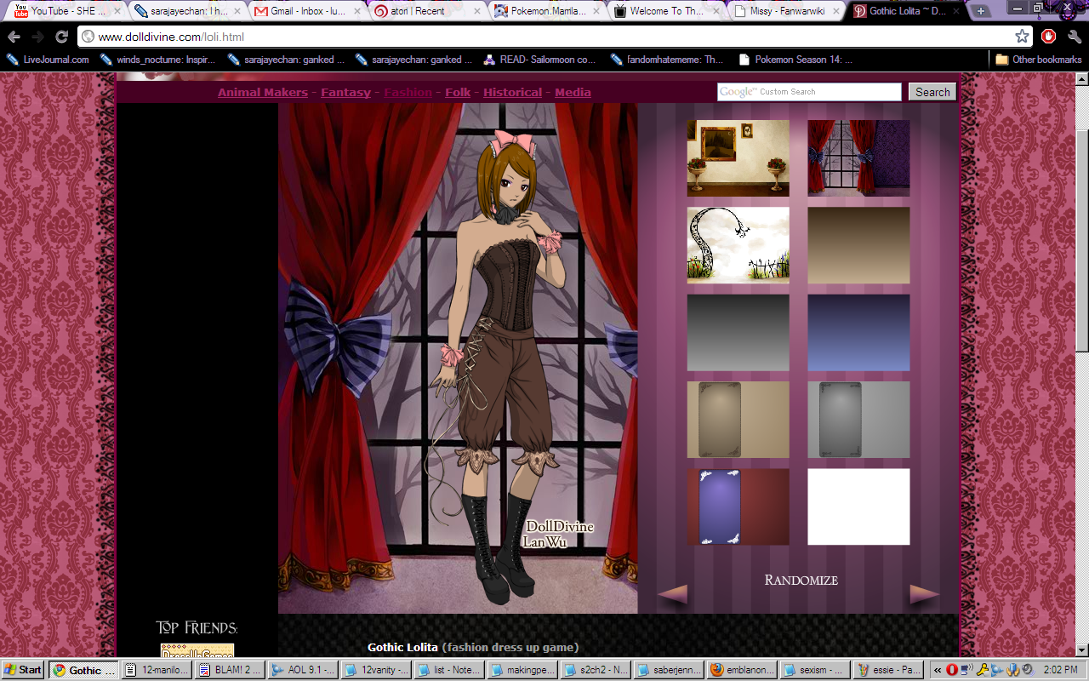Switch to the Missy - Fanwarwiki tab
This screenshot has height=681, width=1089.
pyautogui.click(x=783, y=11)
